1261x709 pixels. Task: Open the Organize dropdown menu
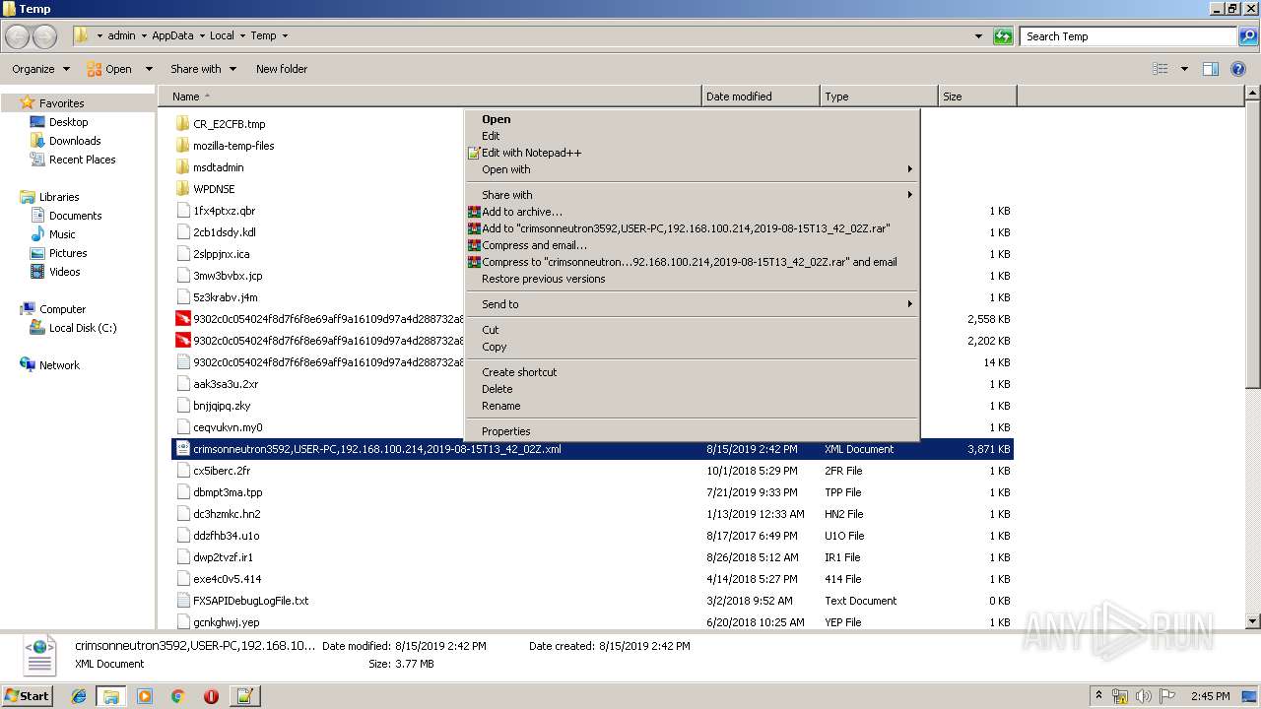40,69
